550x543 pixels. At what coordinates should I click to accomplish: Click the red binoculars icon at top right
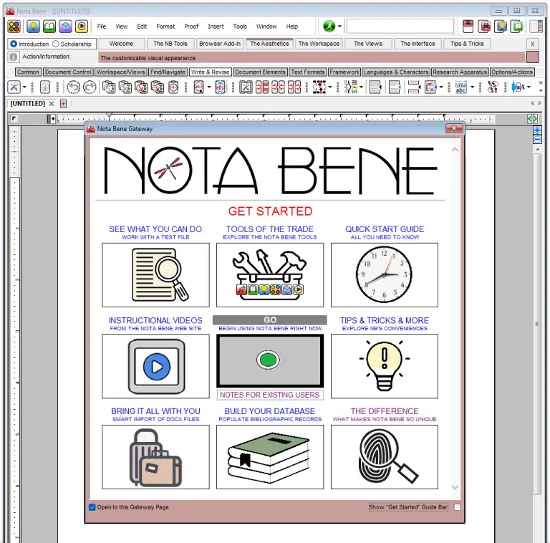[x=484, y=27]
